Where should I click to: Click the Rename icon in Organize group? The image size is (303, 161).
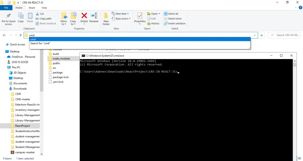[94, 16]
